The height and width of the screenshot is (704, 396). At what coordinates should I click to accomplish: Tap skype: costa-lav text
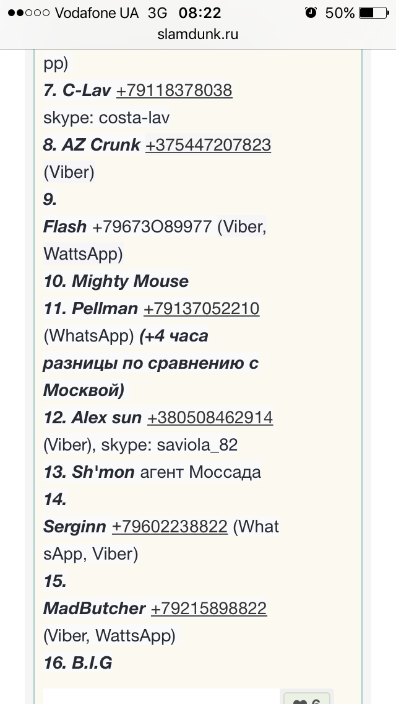(x=107, y=118)
